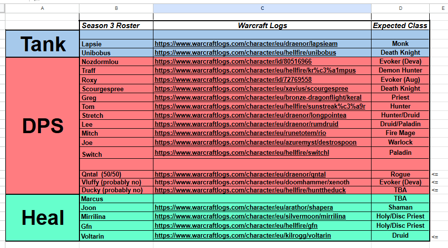448x248 pixels.
Task: Select the Evoker (Aug) class cell
Action: (x=400, y=79)
